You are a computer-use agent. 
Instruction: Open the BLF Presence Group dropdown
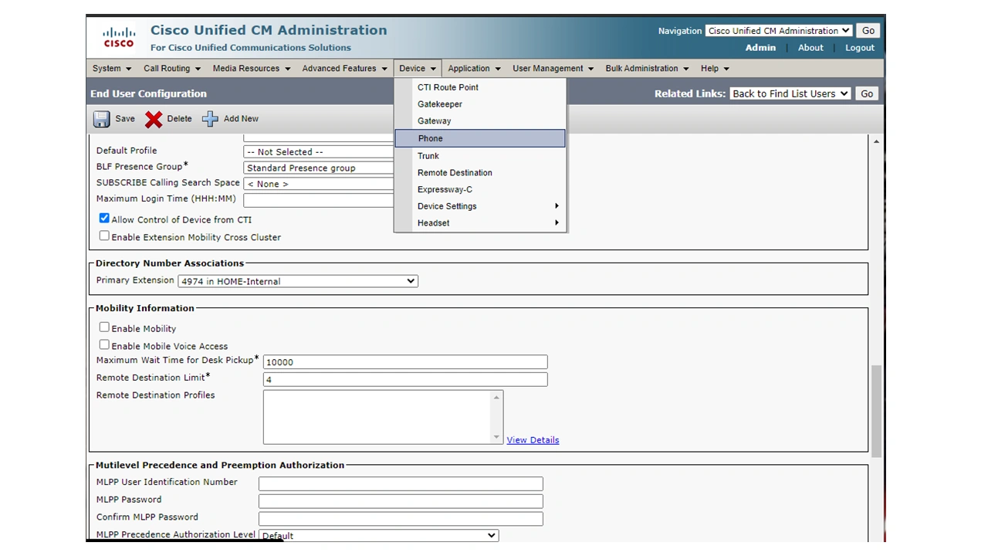point(319,168)
